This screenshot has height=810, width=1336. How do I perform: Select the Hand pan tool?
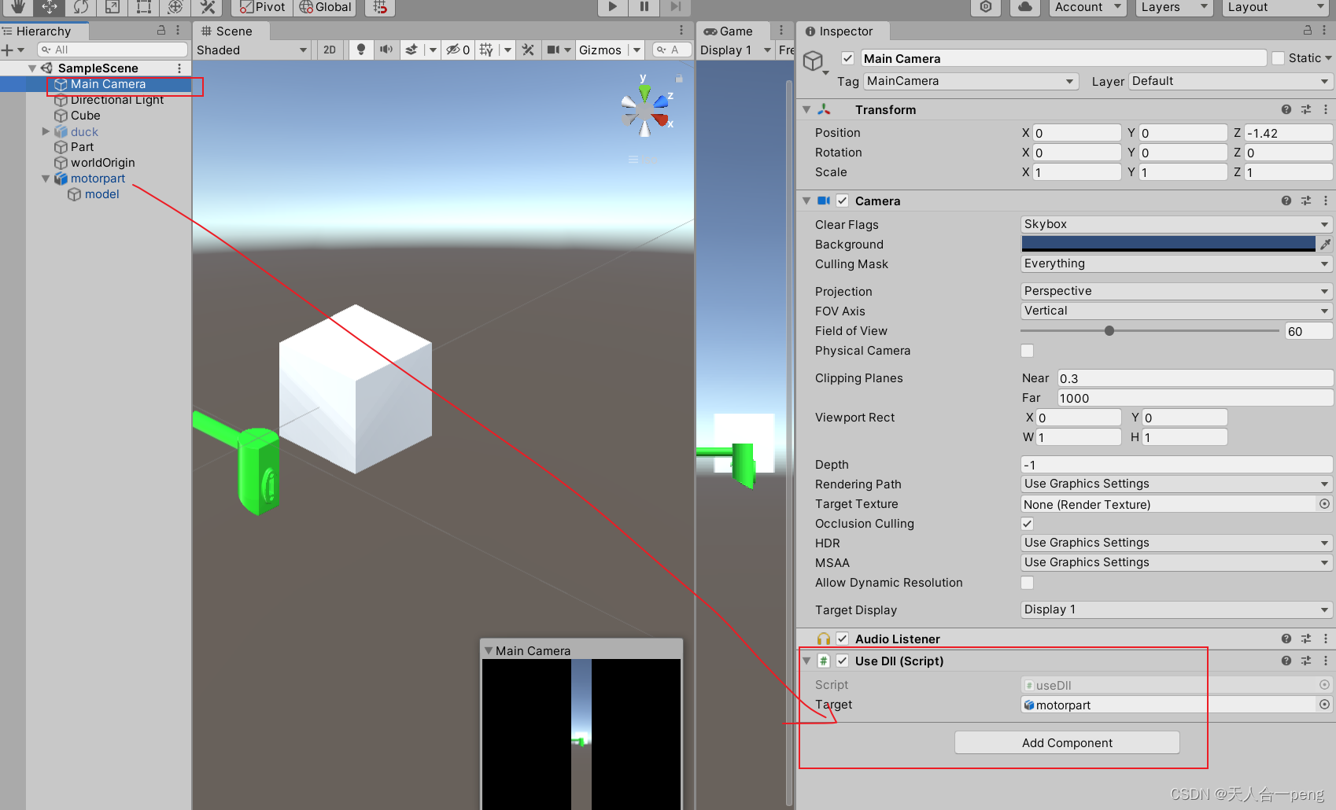[17, 8]
